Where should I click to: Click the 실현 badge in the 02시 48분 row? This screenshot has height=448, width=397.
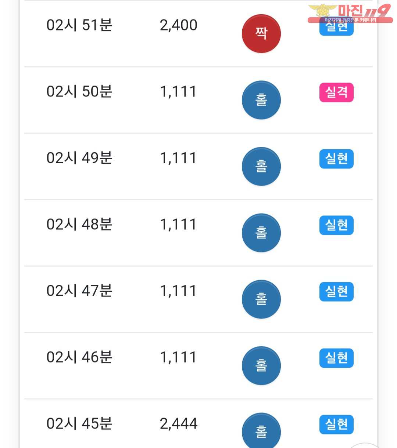(336, 225)
